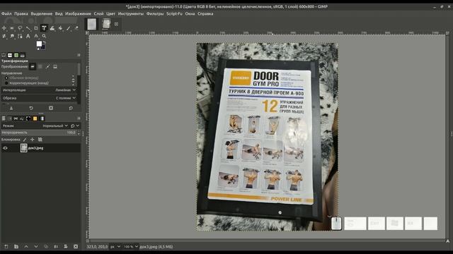The image size is (453, 254).
Task: Select 'Корректирующее (назад)' direction radio
Action: coord(6,83)
